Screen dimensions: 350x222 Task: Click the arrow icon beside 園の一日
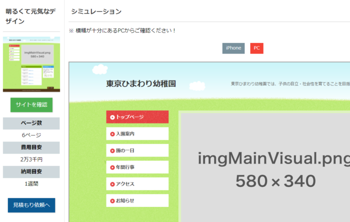click(112, 150)
